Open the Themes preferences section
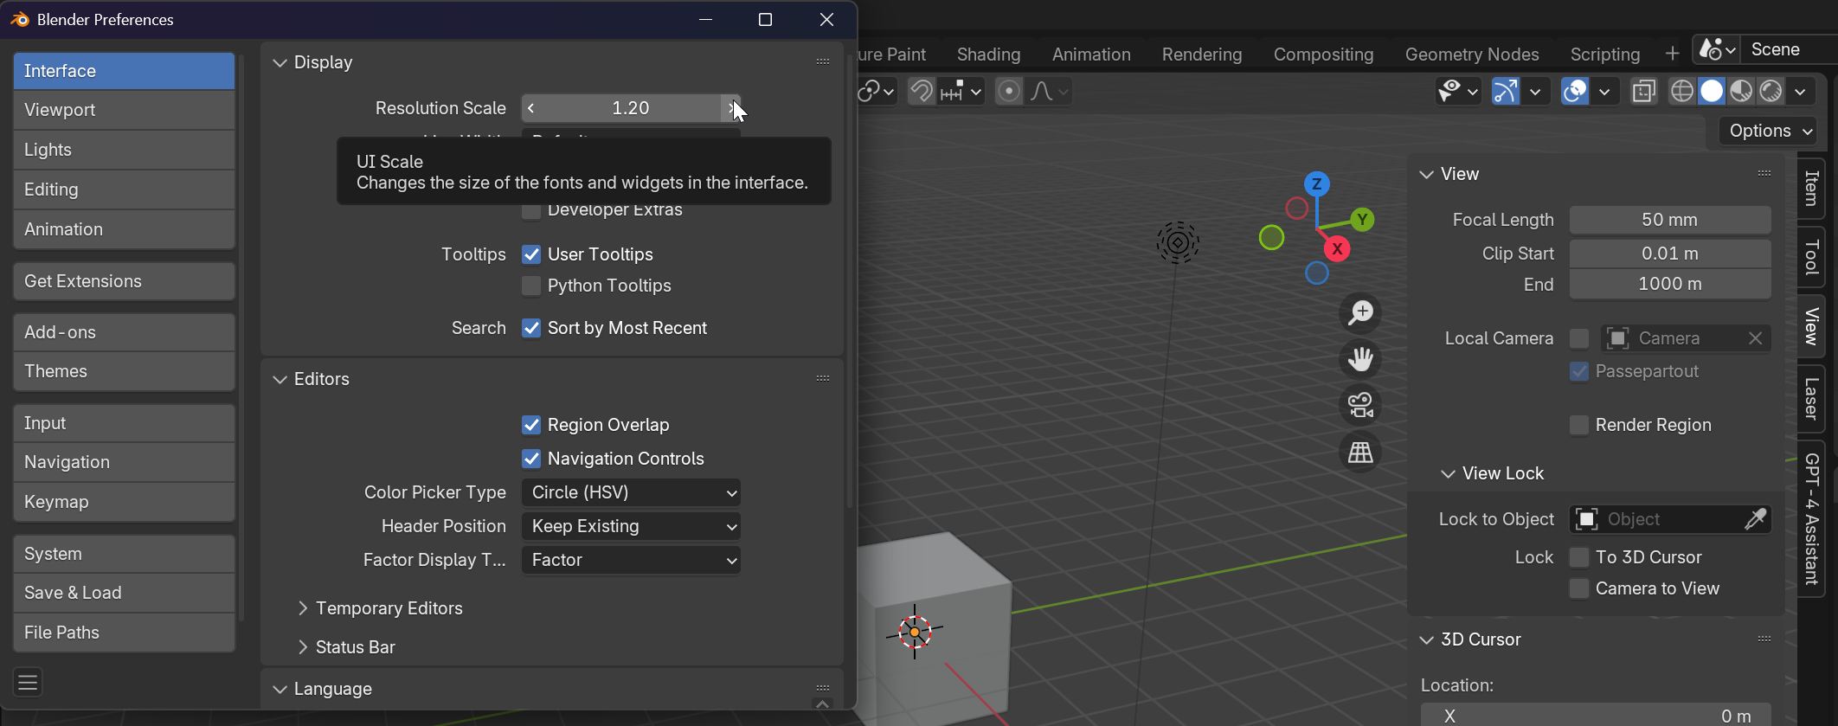 pos(124,371)
